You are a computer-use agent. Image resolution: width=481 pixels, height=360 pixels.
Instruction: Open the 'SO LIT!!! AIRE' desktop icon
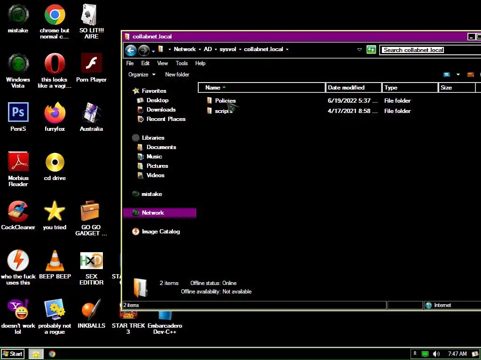(x=92, y=22)
